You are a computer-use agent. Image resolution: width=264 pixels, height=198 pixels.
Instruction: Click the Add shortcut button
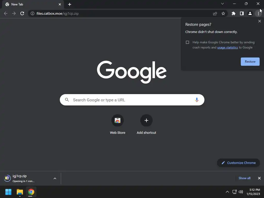click(x=146, y=125)
